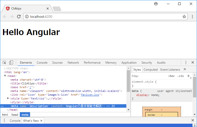
Task: Focus the Styles Filter input field
Action: [x=149, y=76]
